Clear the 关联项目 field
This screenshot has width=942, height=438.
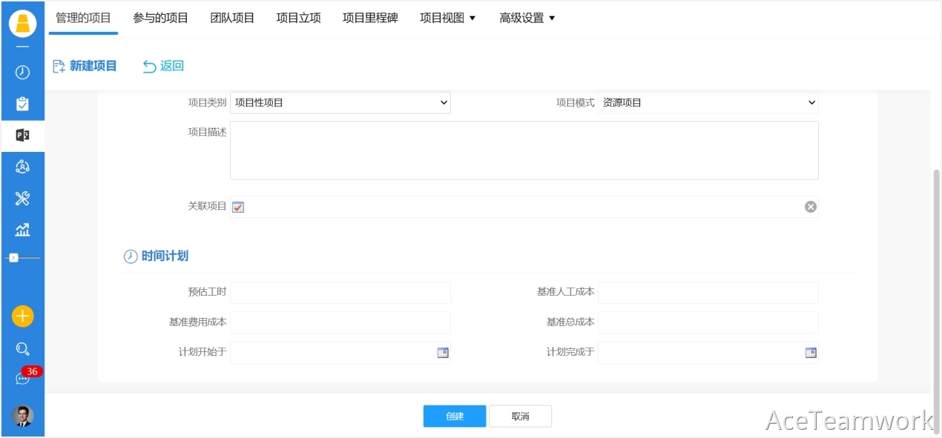click(x=811, y=207)
